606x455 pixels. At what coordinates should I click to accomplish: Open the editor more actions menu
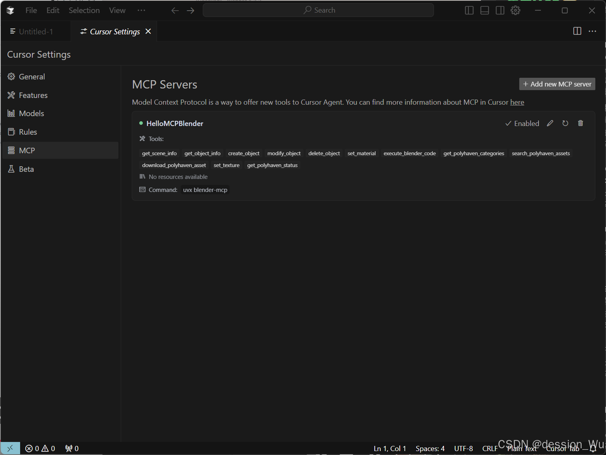[x=593, y=31]
